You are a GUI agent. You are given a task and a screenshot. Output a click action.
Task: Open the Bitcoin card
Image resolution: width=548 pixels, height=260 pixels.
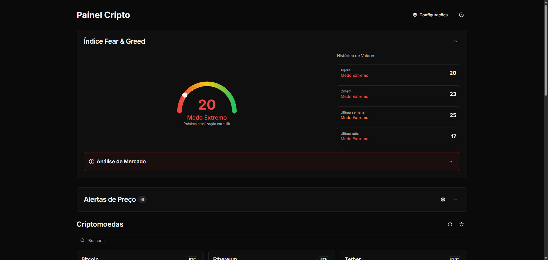click(x=140, y=256)
